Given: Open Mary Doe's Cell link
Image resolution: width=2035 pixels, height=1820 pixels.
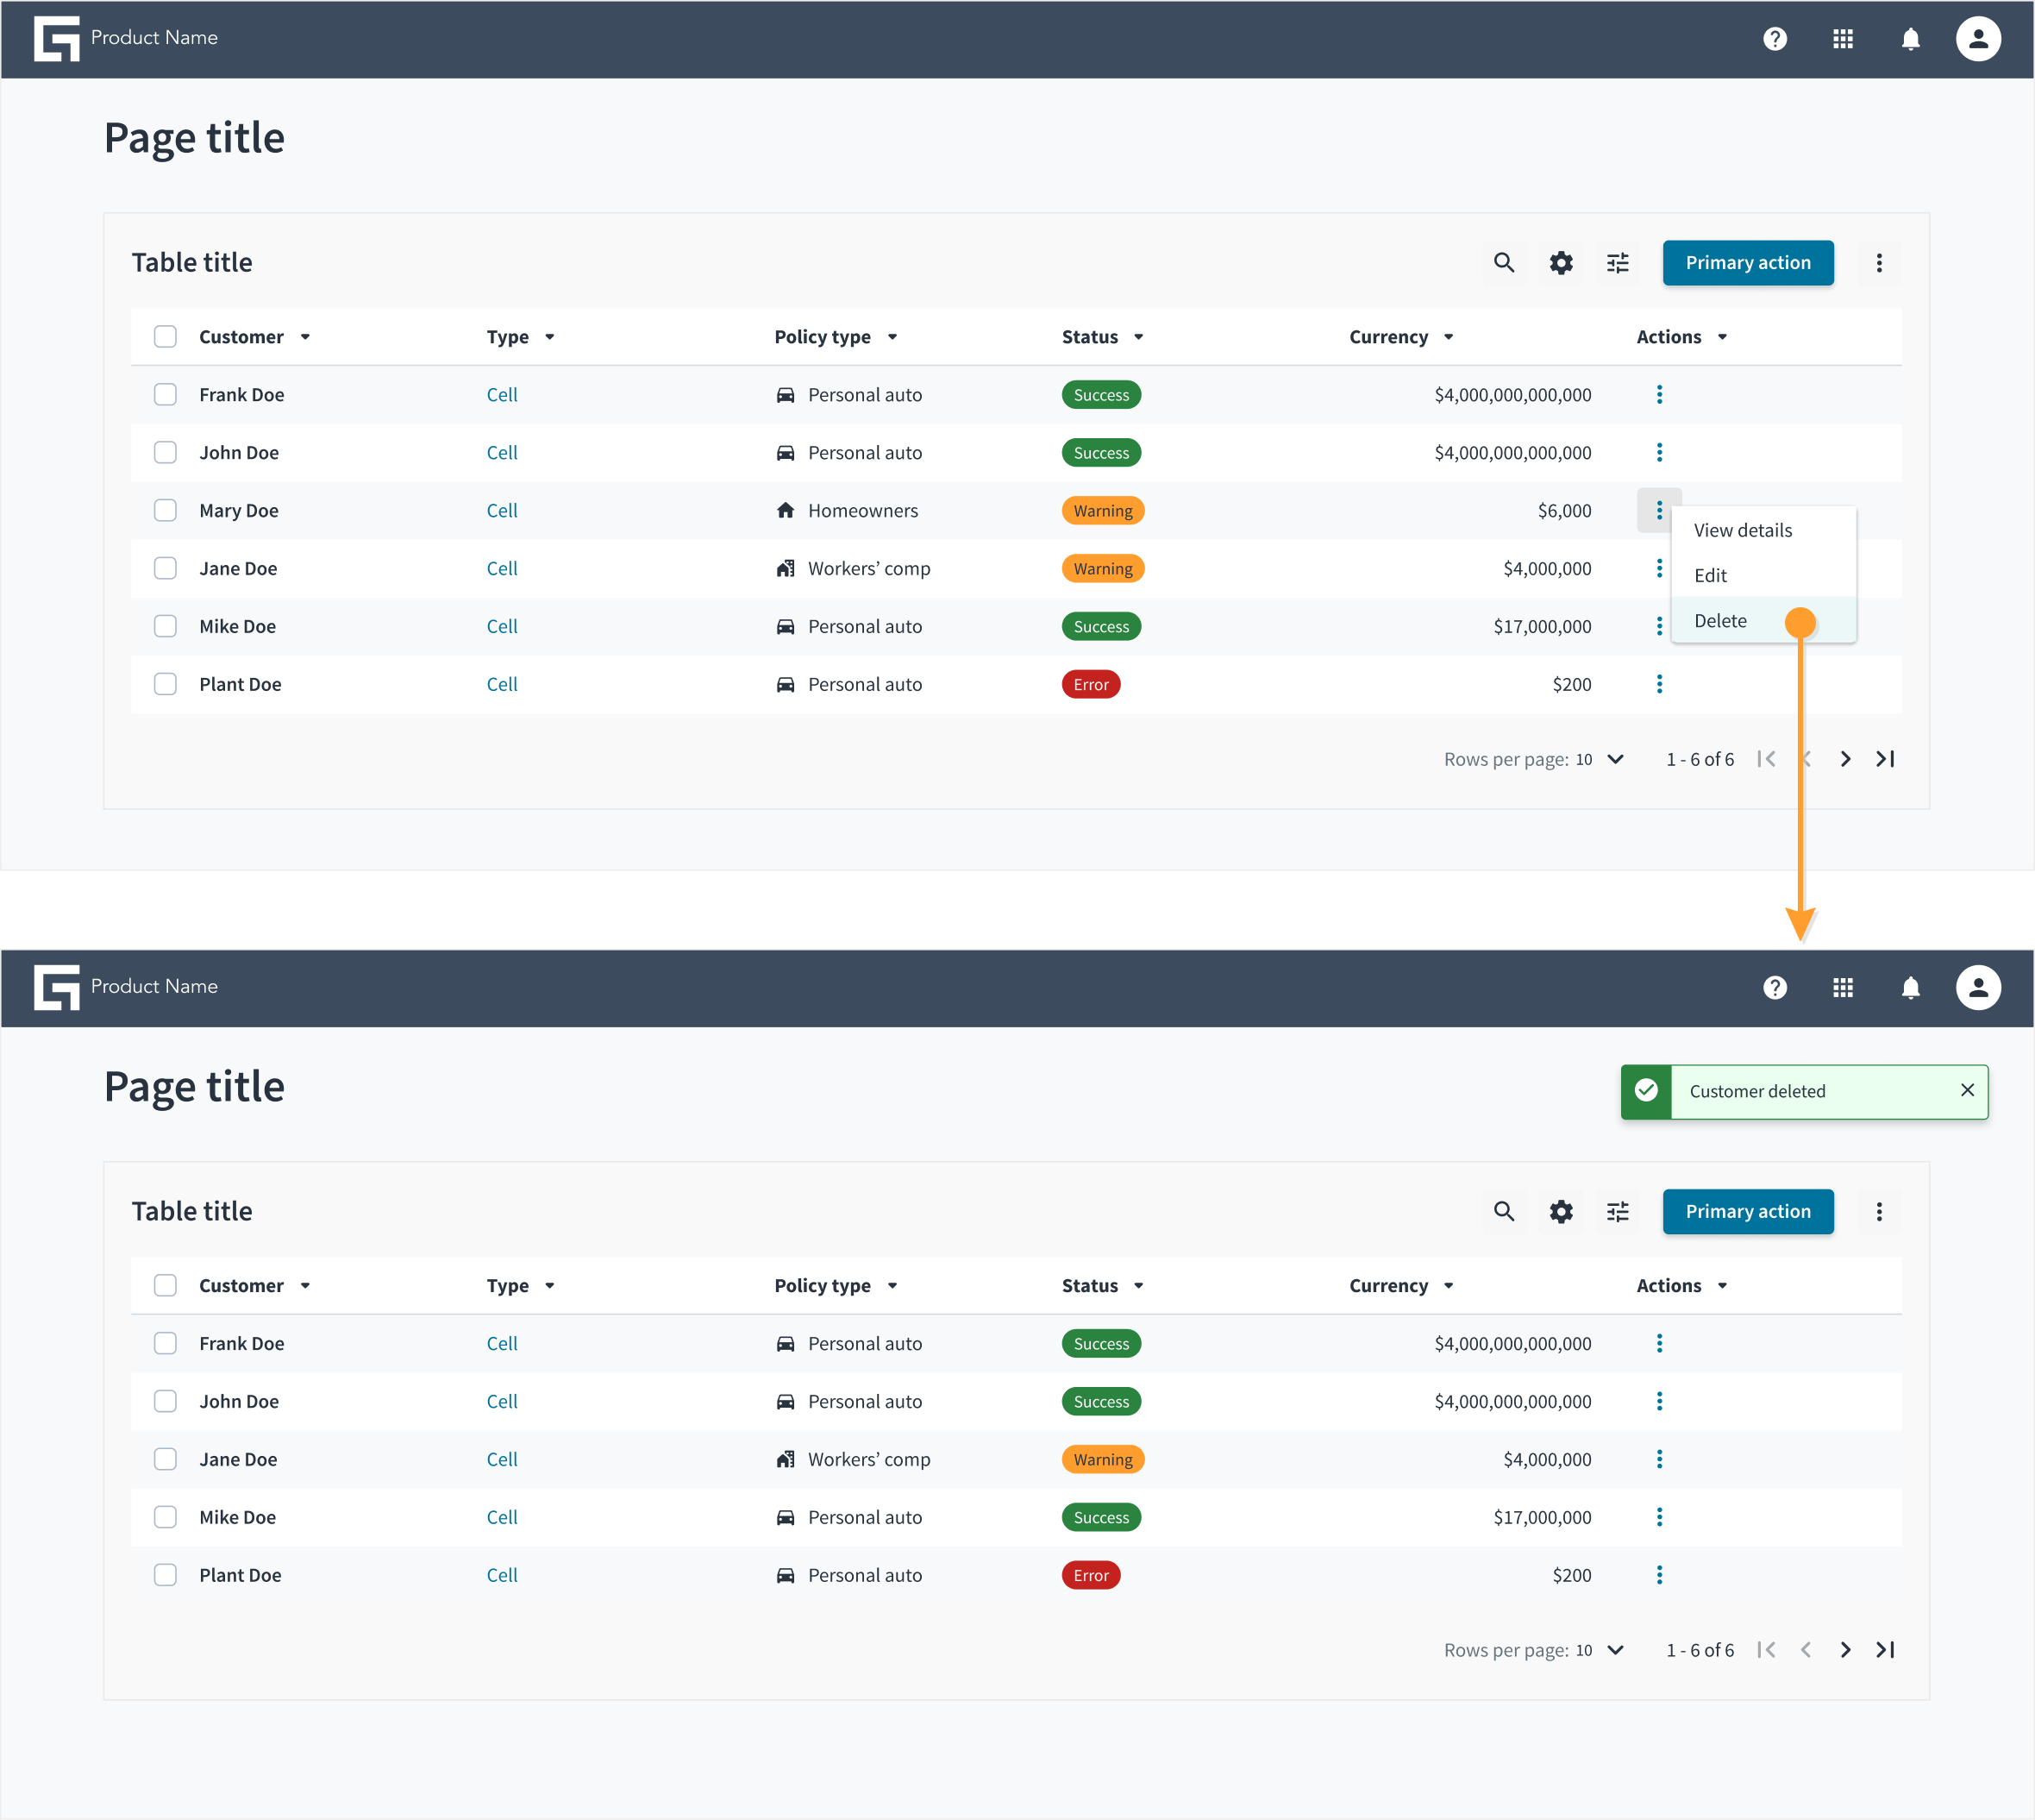Looking at the screenshot, I should [502, 511].
